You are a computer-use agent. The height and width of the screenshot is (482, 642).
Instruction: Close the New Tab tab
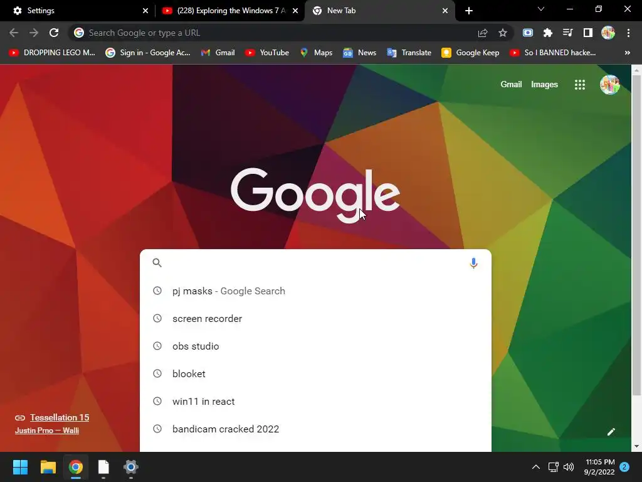pos(445,11)
